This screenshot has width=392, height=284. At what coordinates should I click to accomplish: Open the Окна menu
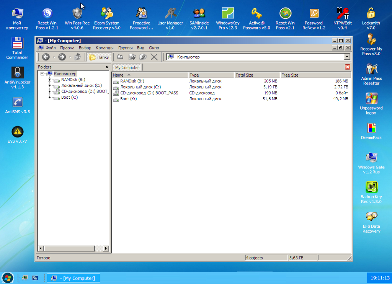[154, 48]
